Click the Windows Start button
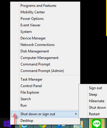The image size is (107, 128). coord(7,124)
